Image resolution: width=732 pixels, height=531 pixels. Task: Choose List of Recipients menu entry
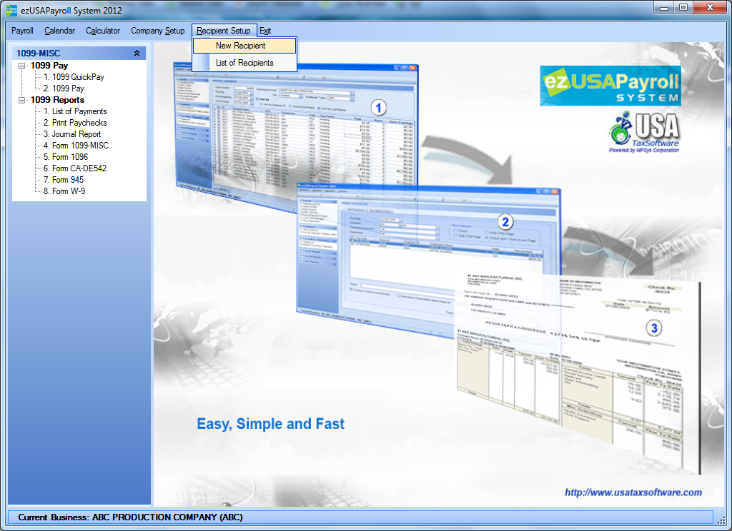(244, 63)
